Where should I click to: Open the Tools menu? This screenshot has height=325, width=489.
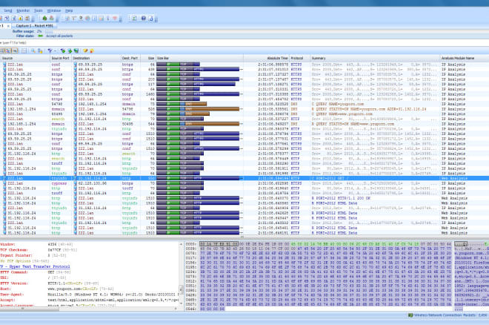[x=38, y=10]
